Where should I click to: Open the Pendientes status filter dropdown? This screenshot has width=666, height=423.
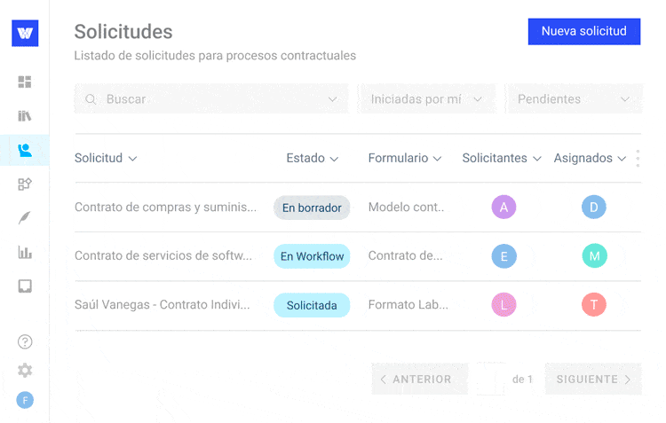point(574,98)
